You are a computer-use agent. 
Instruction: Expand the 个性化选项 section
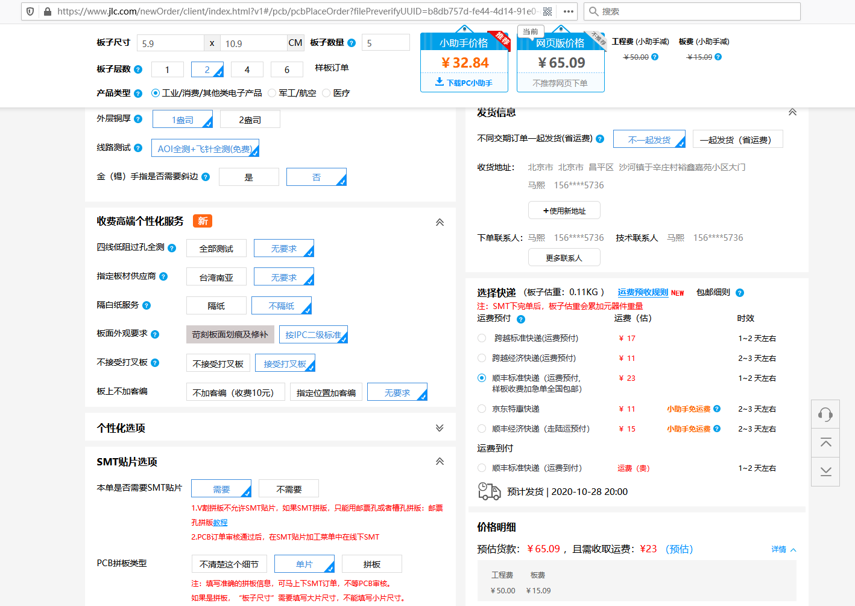(x=440, y=427)
